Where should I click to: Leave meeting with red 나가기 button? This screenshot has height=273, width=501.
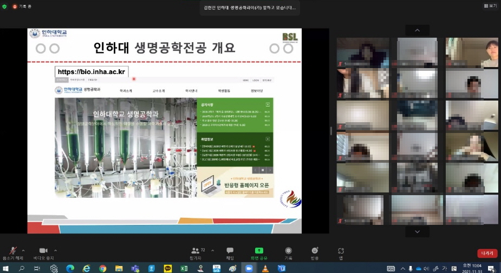click(x=487, y=253)
